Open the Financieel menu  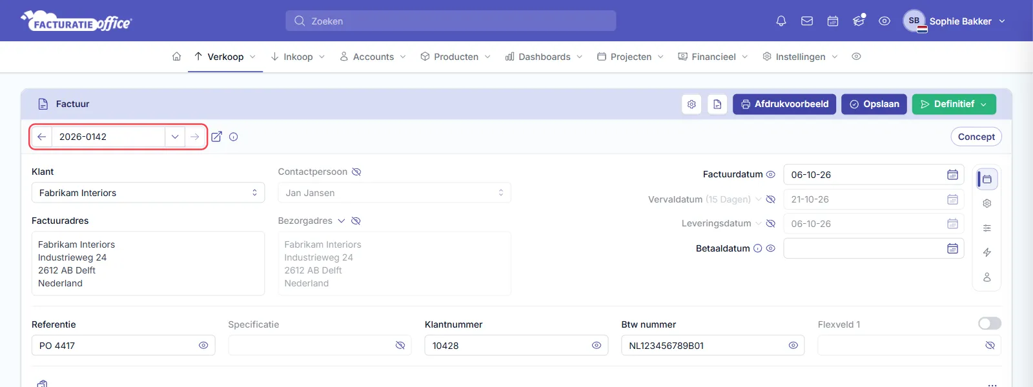pos(713,57)
